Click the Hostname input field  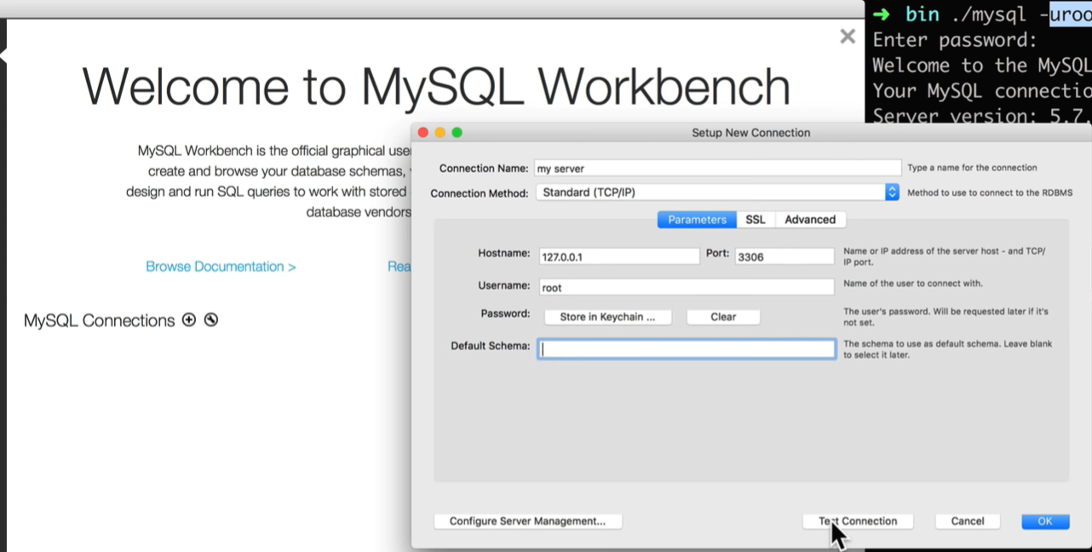coord(618,256)
